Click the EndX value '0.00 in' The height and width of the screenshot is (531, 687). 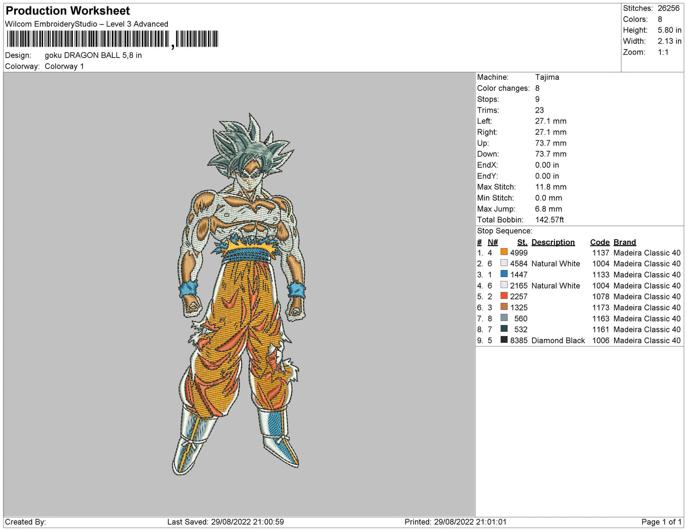pyautogui.click(x=547, y=165)
